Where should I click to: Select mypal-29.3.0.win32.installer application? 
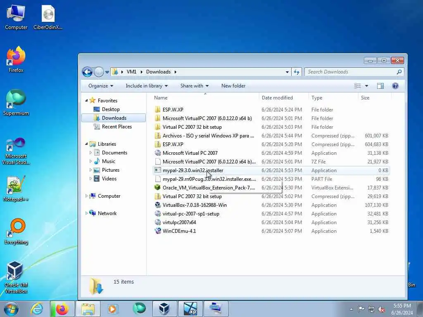pyautogui.click(x=271, y=170)
